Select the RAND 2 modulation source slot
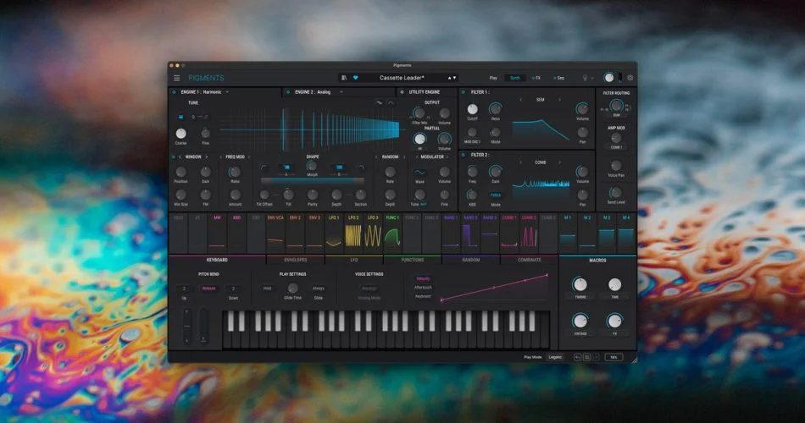This screenshot has width=805, height=423. [x=470, y=233]
